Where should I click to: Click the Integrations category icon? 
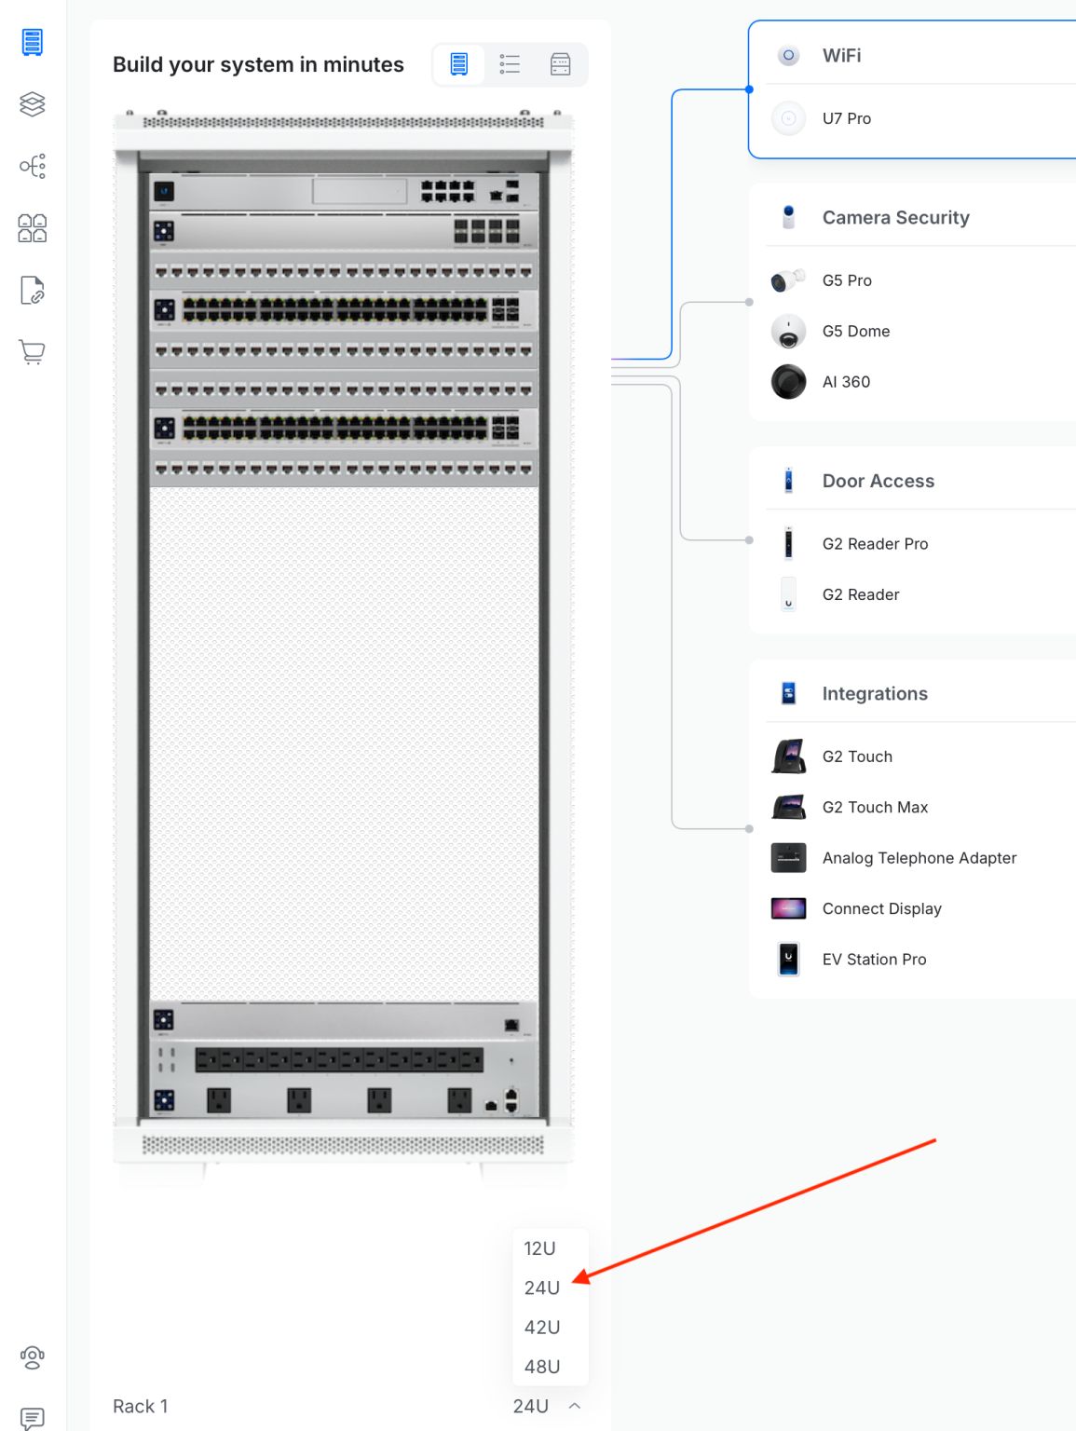pos(788,693)
